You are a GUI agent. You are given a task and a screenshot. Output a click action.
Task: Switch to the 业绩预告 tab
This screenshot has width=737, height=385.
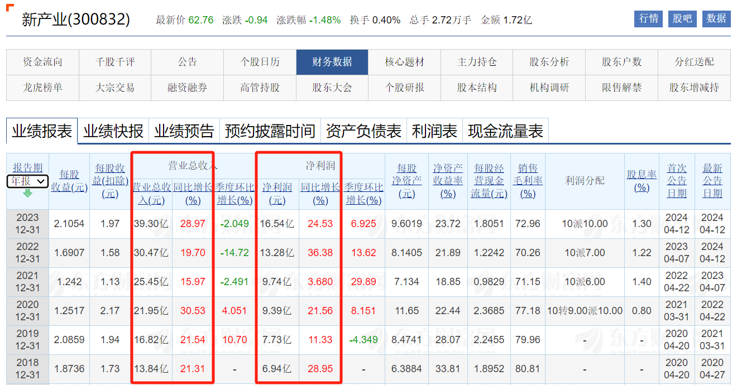(184, 131)
